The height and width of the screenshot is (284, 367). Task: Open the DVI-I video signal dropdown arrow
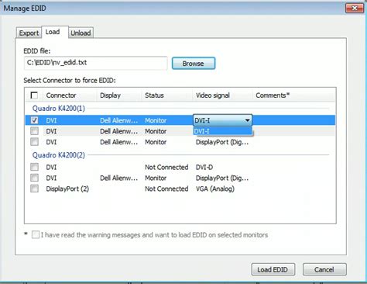(247, 120)
